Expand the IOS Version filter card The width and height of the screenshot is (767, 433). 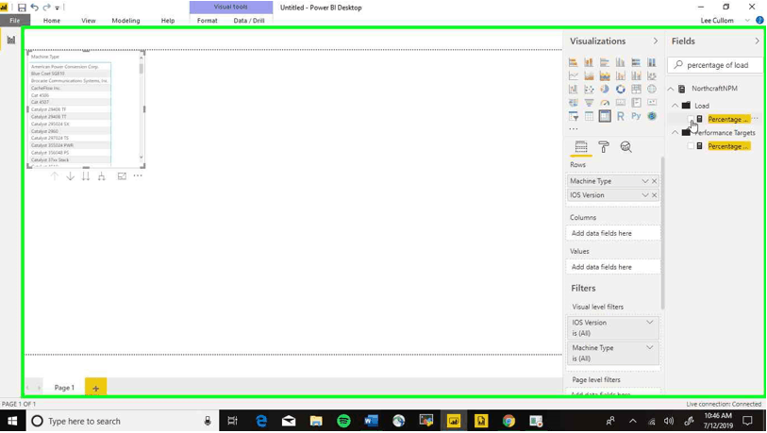coord(650,323)
